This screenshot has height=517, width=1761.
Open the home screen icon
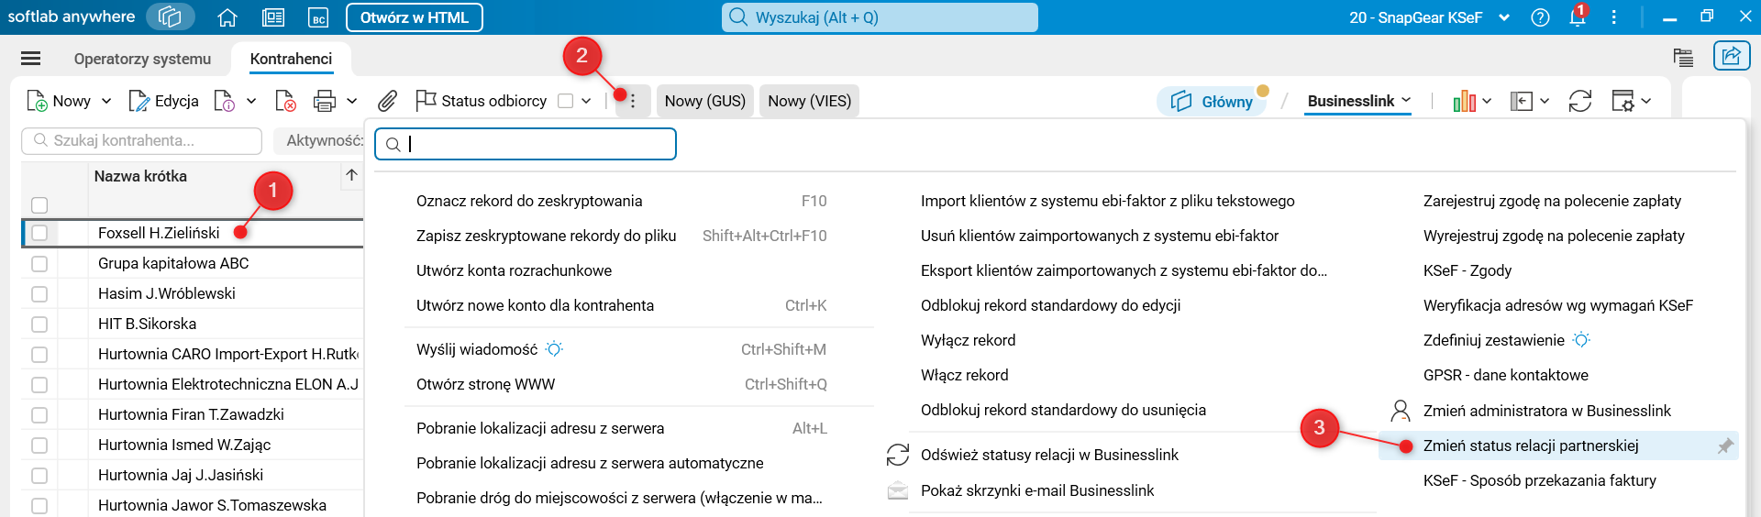pos(227,17)
